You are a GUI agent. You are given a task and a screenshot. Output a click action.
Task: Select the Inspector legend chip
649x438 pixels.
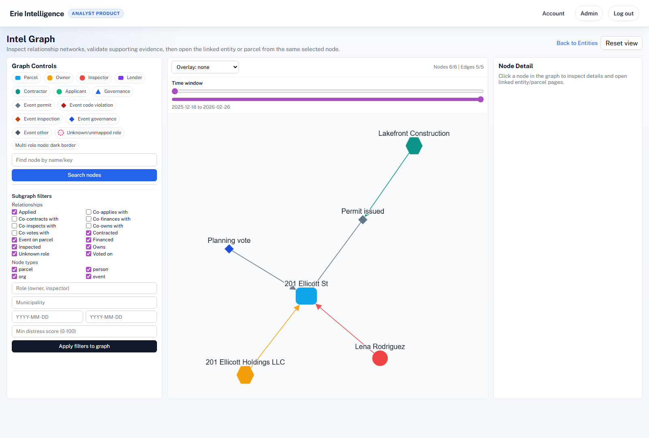click(94, 77)
